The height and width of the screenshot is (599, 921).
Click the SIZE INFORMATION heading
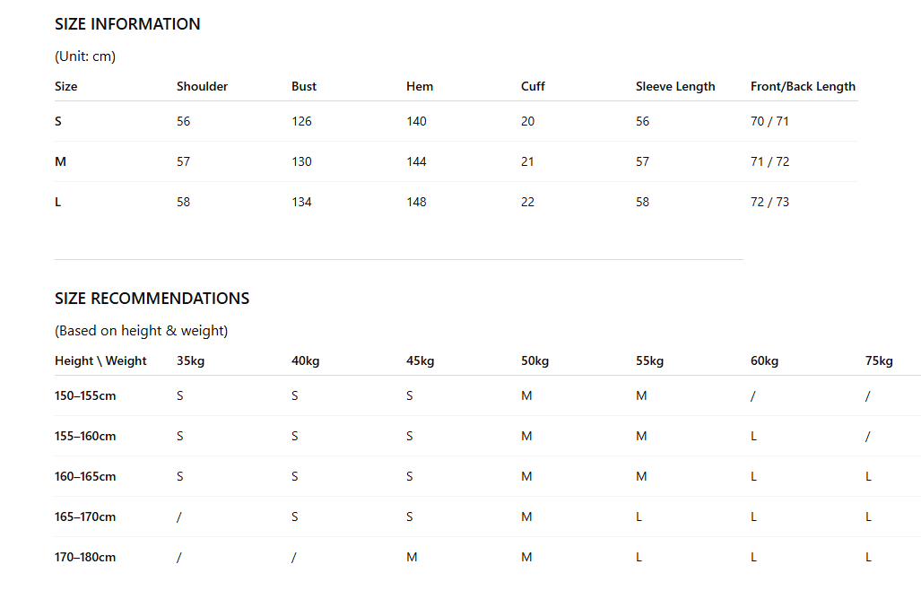pos(127,24)
